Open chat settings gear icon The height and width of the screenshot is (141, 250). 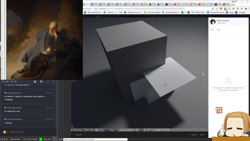point(41,81)
